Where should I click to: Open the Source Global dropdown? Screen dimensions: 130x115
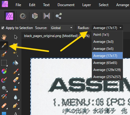tap(61, 28)
